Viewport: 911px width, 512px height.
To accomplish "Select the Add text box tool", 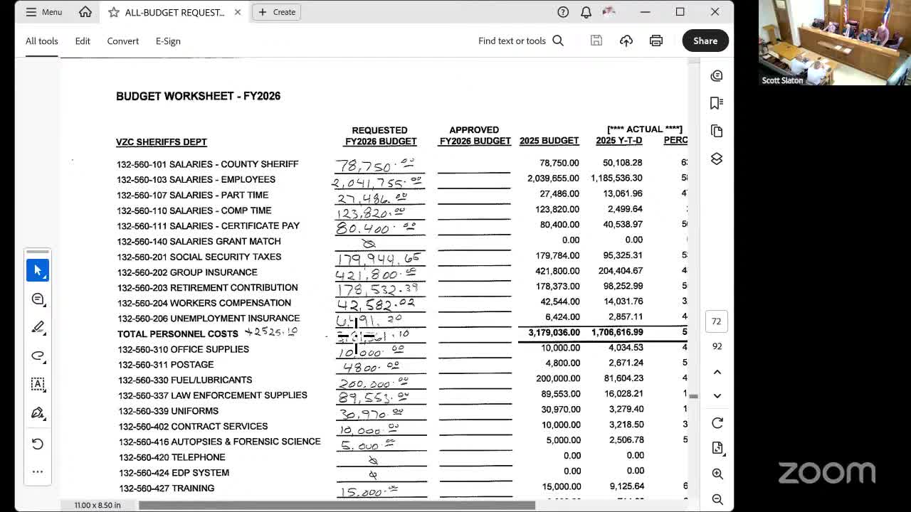I will (38, 385).
